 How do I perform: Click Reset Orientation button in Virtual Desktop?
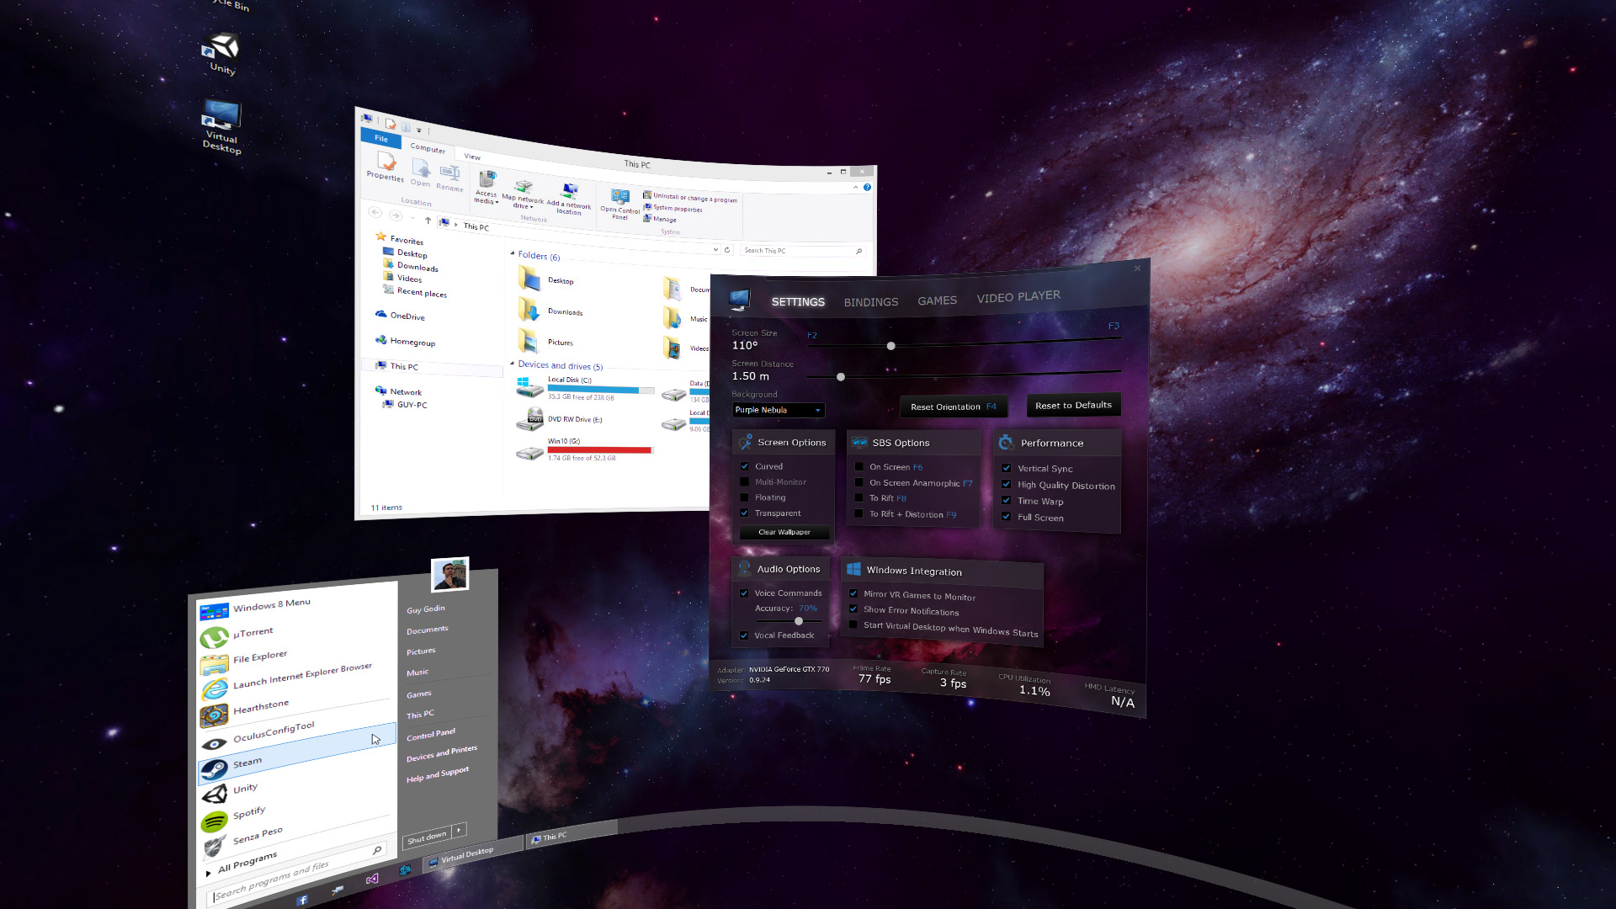click(949, 405)
